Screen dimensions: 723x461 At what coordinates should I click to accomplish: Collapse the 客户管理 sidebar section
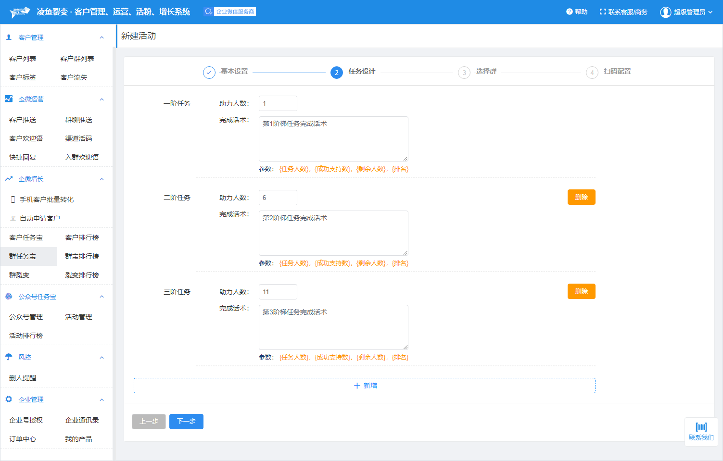101,37
